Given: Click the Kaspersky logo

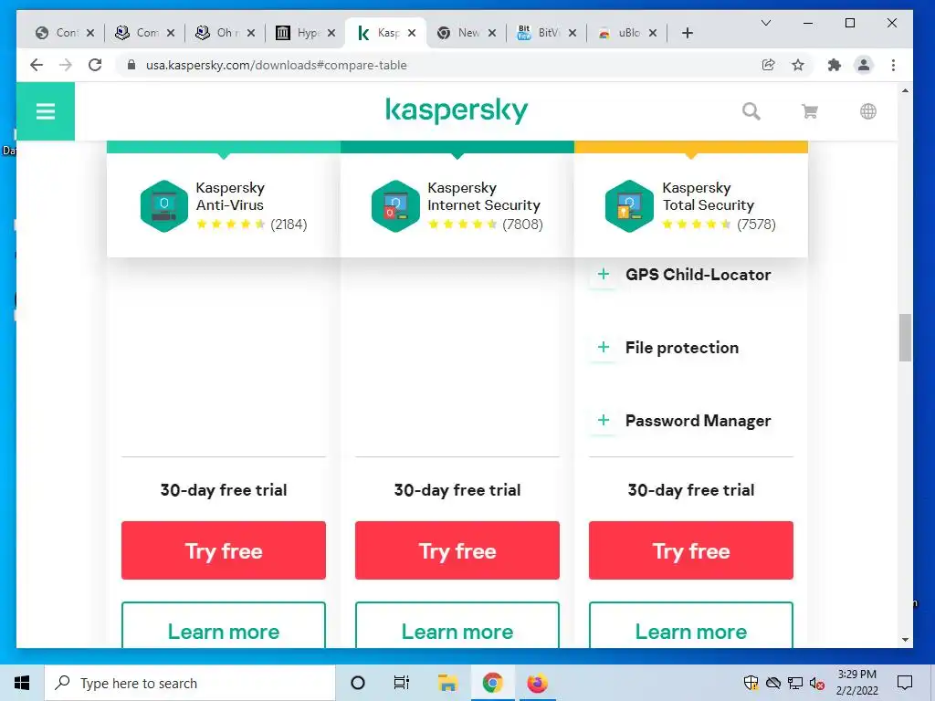Looking at the screenshot, I should click(457, 110).
